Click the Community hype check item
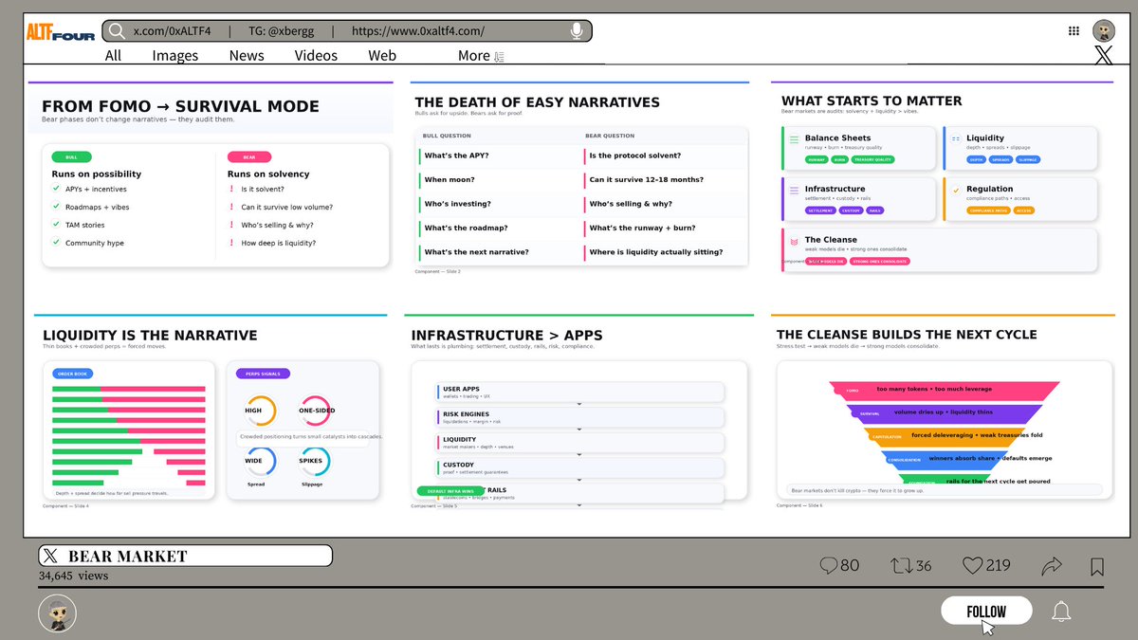Image resolution: width=1138 pixels, height=640 pixels. tap(88, 243)
